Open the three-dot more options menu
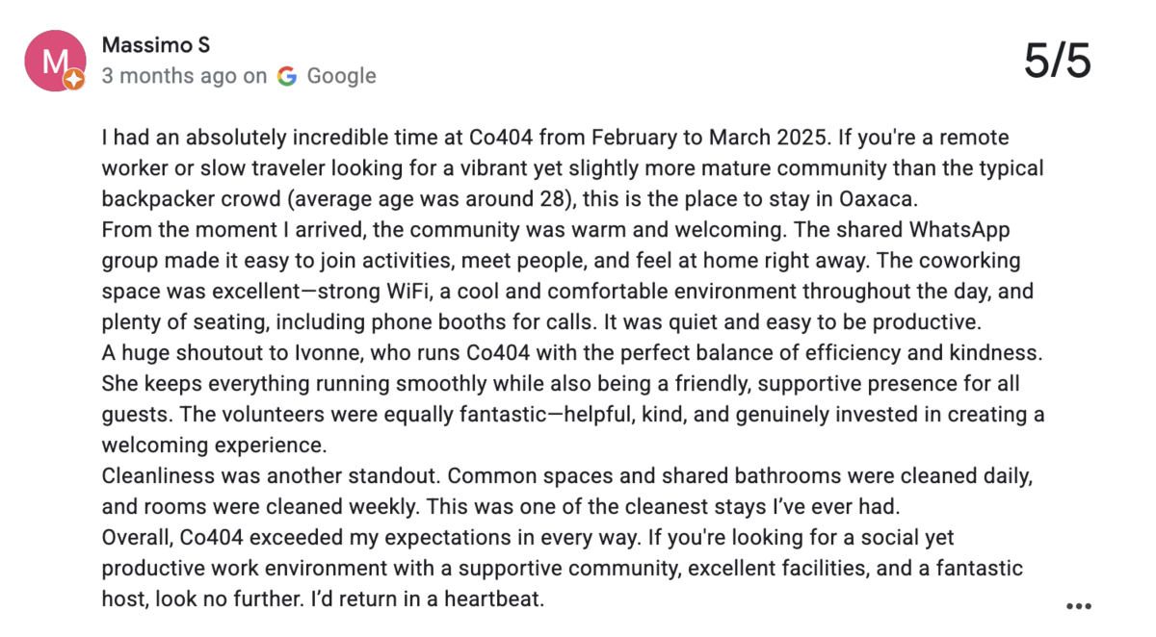 (x=1078, y=606)
